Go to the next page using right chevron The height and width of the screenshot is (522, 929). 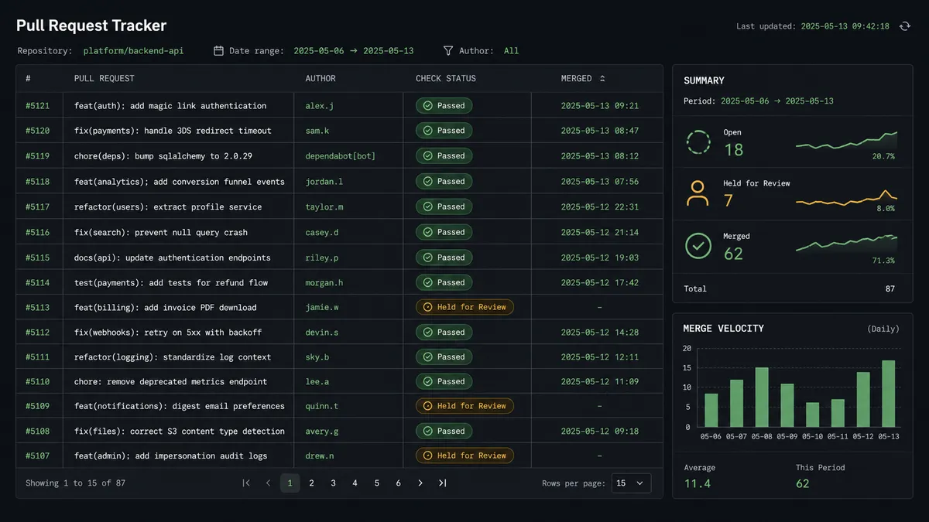click(x=420, y=483)
